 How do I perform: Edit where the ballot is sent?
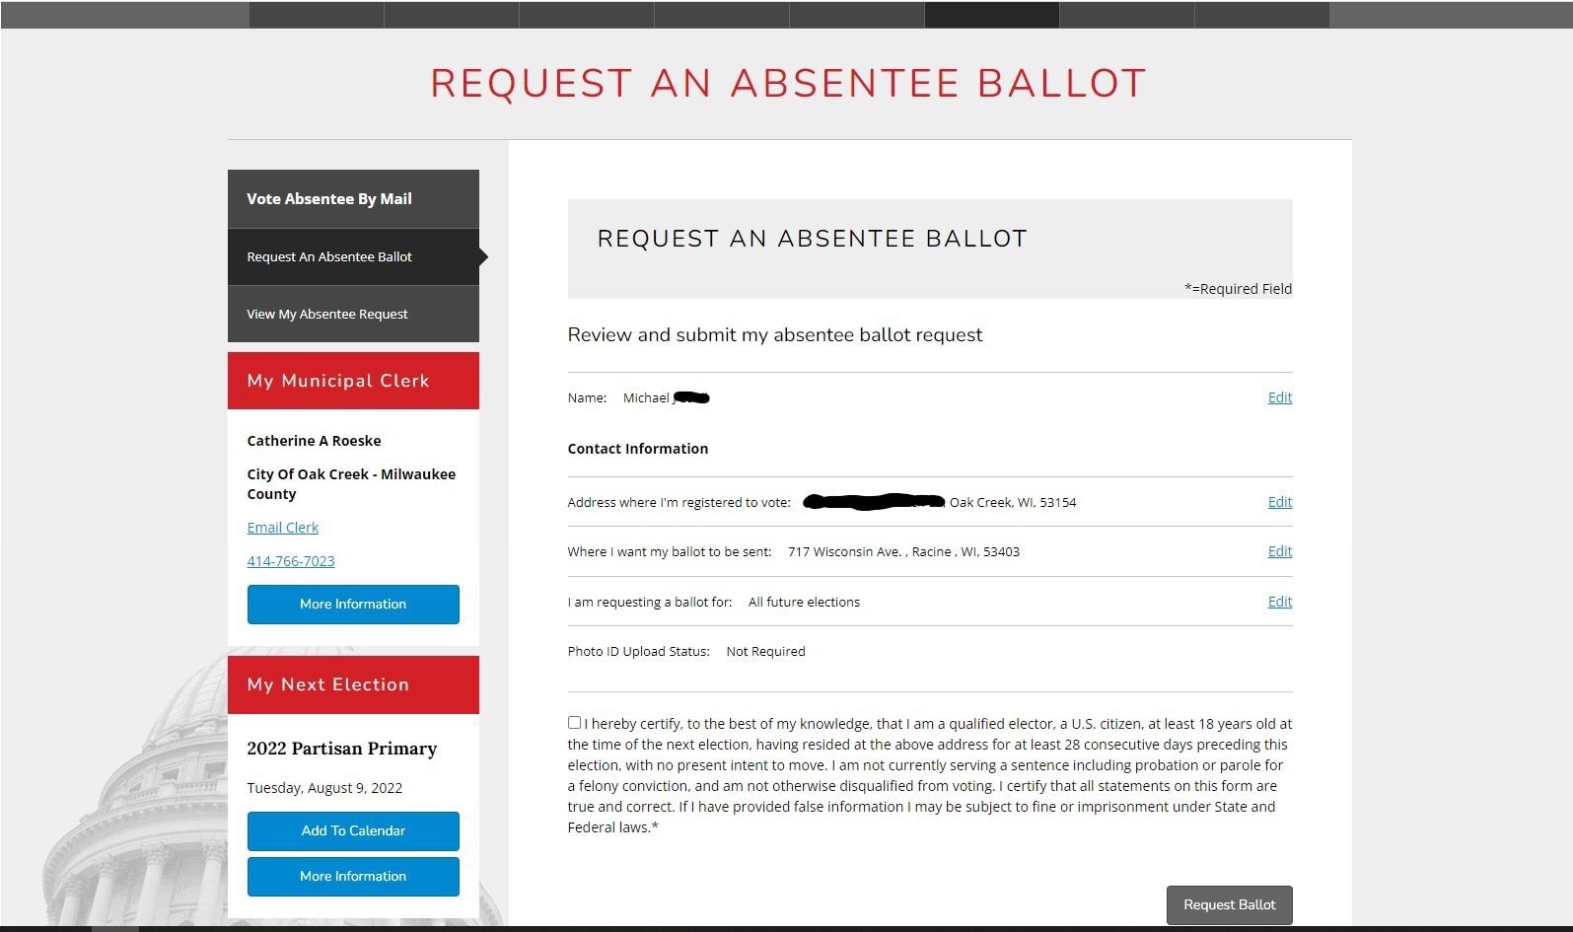(x=1279, y=551)
